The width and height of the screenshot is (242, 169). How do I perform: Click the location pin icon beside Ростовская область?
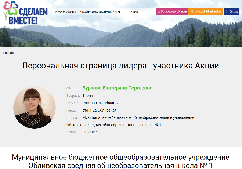click(x=159, y=11)
